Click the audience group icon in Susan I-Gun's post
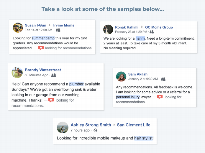The height and width of the screenshot is (153, 205). coord(58,30)
